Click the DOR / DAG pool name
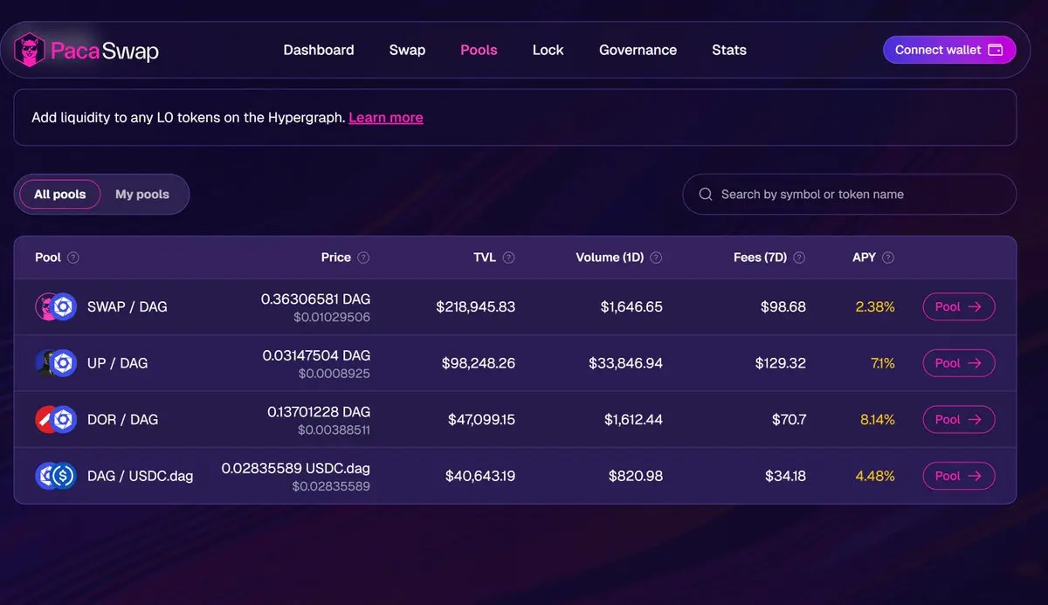 [123, 420]
